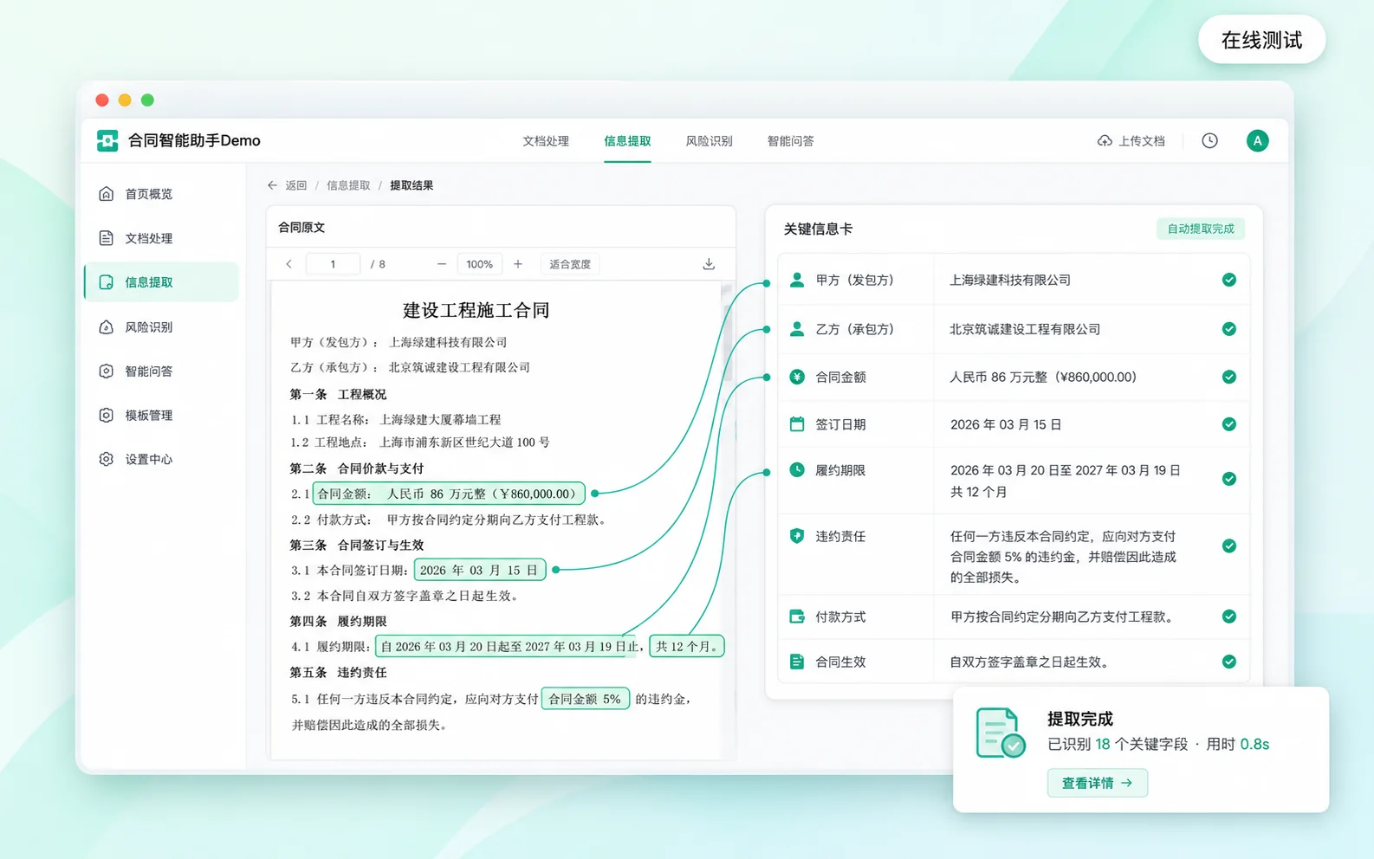Zoom out with the minus icon
1374x859 pixels.
(442, 264)
